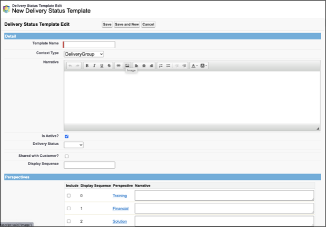The image size is (326, 227).
Task: Toggle Underline formatting in Narrative editor
Action: pyautogui.click(x=101, y=66)
